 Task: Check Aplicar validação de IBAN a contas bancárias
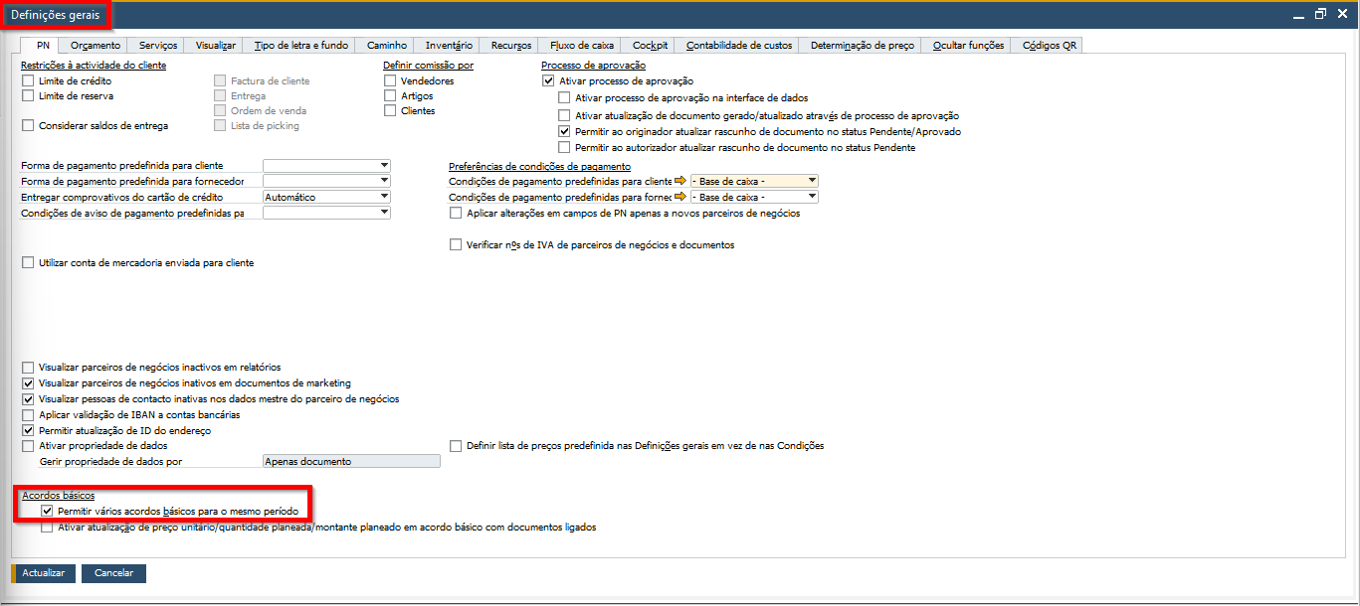tap(28, 415)
